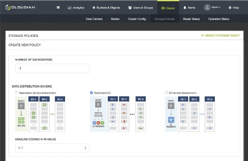Click the Replication Across Datacenters diagram
This screenshot has width=248, height=161.
point(40,114)
